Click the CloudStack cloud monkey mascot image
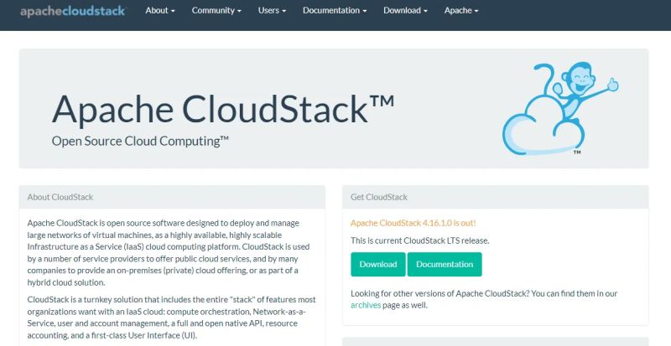The image size is (671, 346). coord(560,109)
